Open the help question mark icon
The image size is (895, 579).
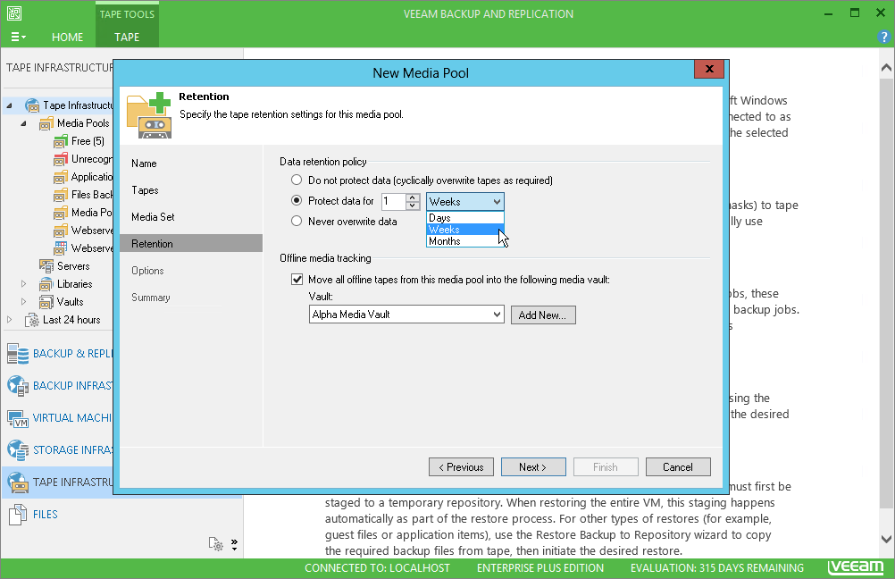click(884, 38)
